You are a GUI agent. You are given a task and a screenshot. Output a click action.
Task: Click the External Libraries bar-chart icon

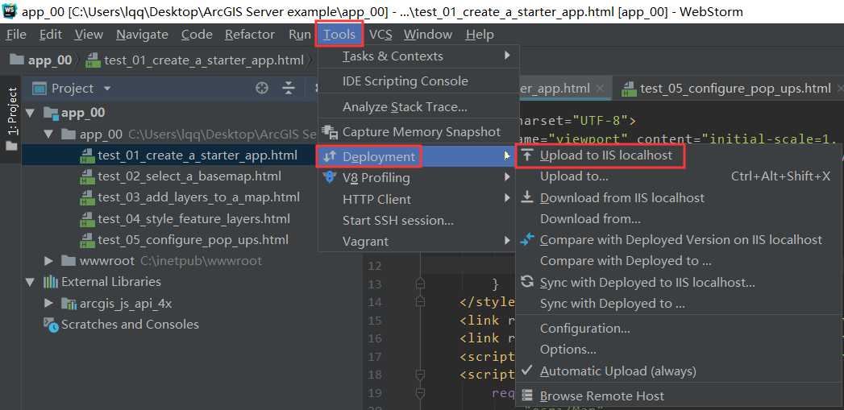pos(51,281)
